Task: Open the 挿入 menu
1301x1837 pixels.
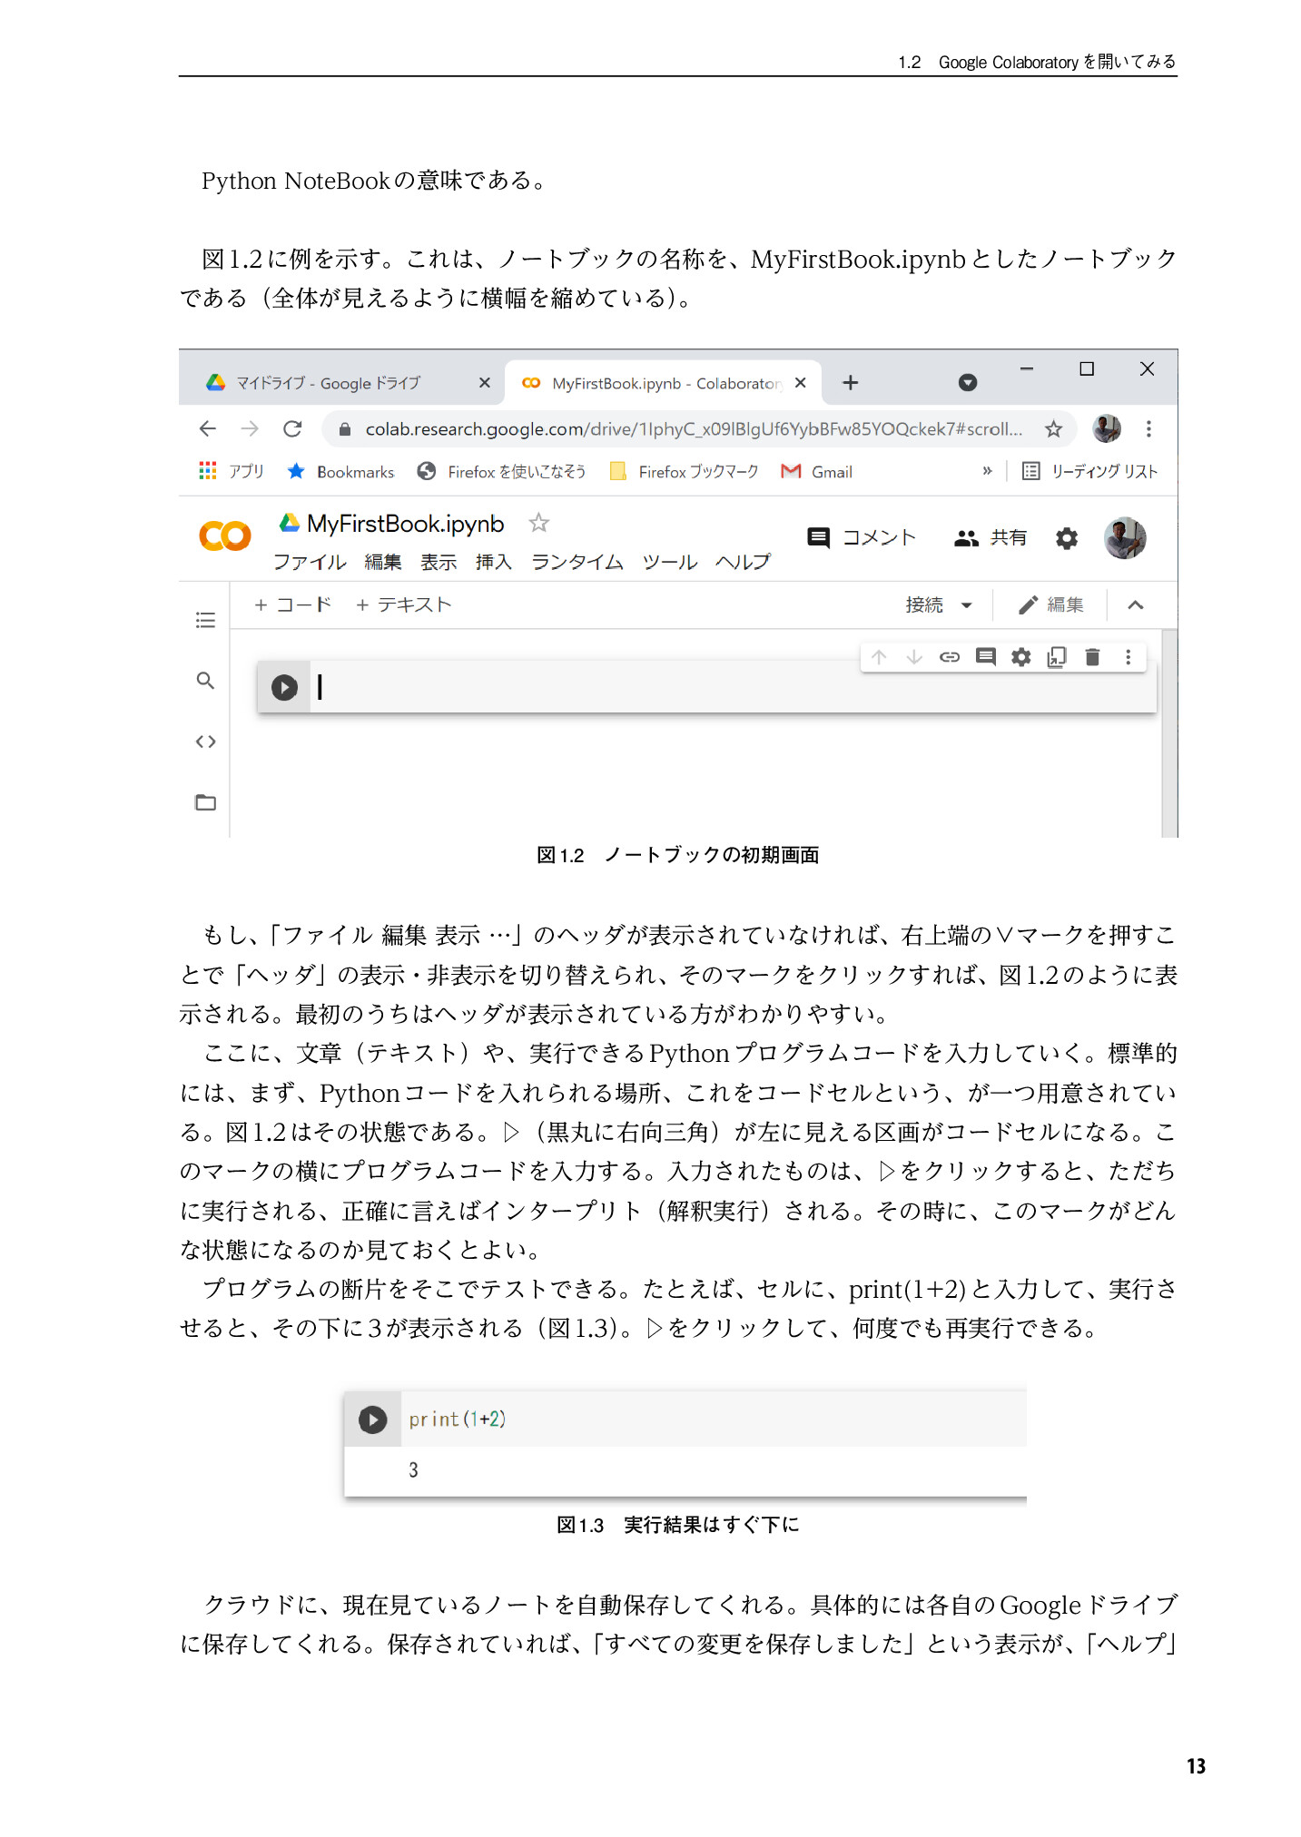Action: pyautogui.click(x=494, y=562)
